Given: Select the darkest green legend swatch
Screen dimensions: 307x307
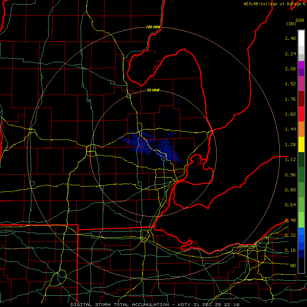Looking at the screenshot, I should pos(301,160).
